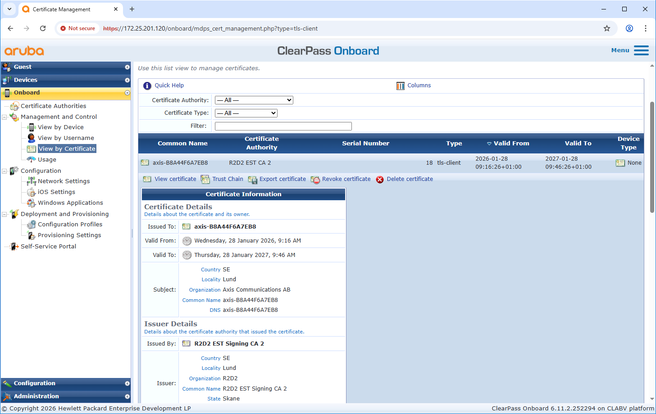Click the Delete certificate red X icon
This screenshot has height=414, width=656.
coord(380,180)
